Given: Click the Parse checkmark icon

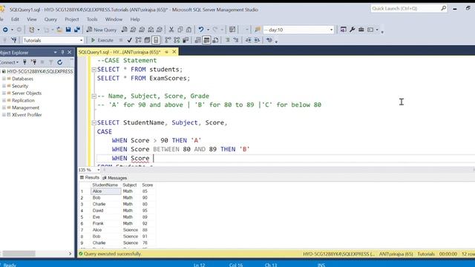Looking at the screenshot, I should point(129,40).
